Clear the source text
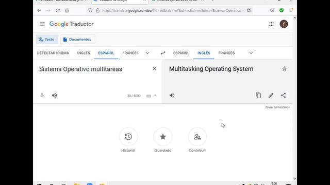The image size is (330, 185). click(154, 68)
